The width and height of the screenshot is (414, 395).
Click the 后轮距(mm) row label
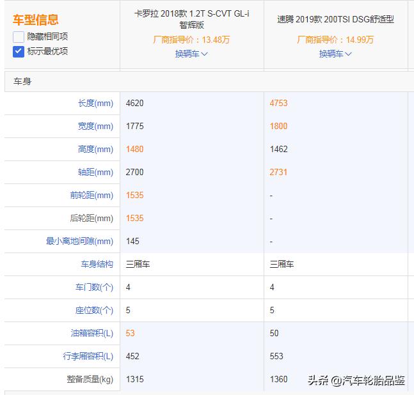click(x=92, y=218)
